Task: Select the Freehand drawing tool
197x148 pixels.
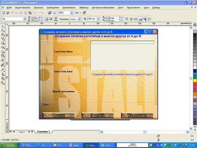Action: coord(3,39)
